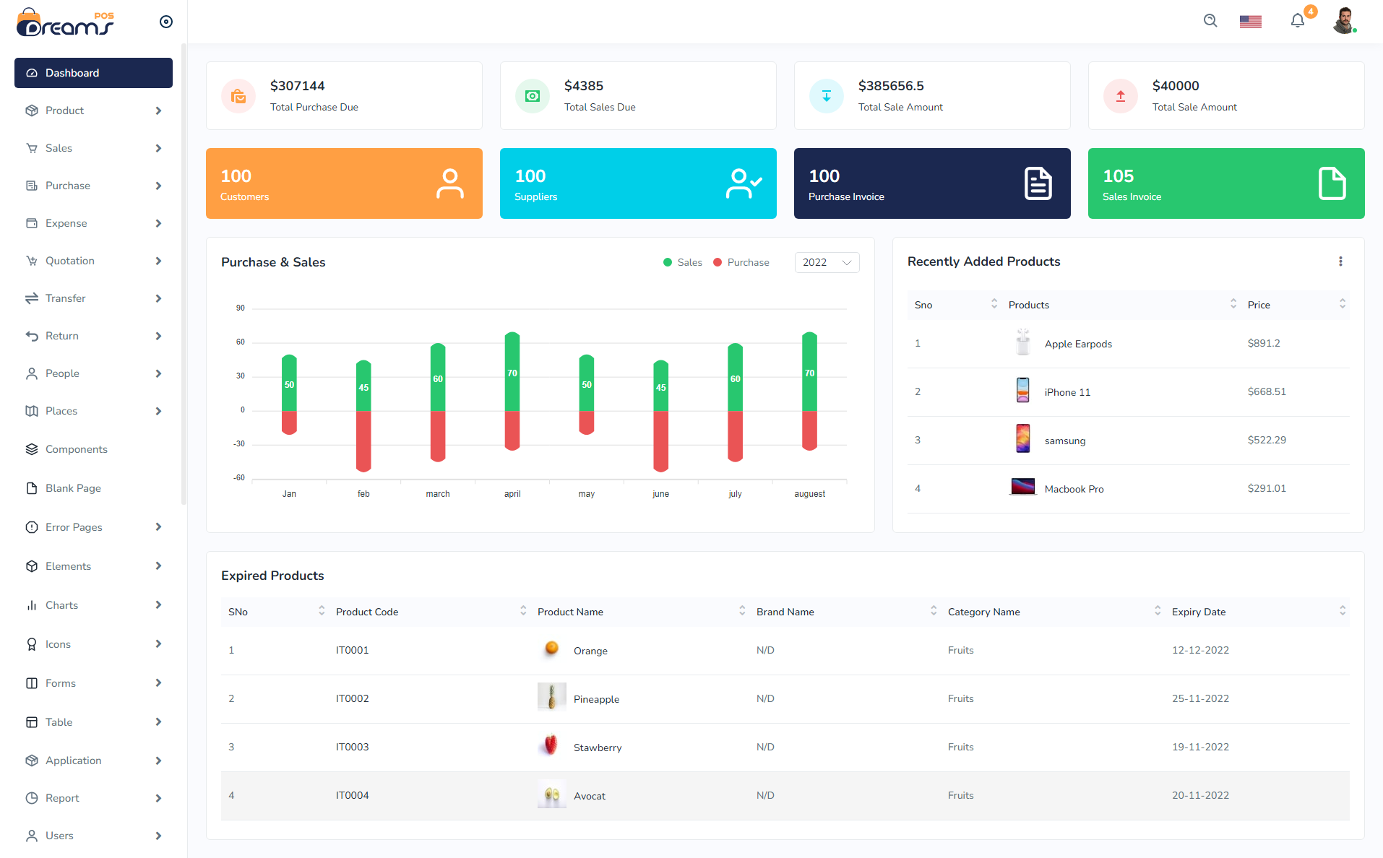Click the Total Sales Due cash icon

click(x=533, y=96)
